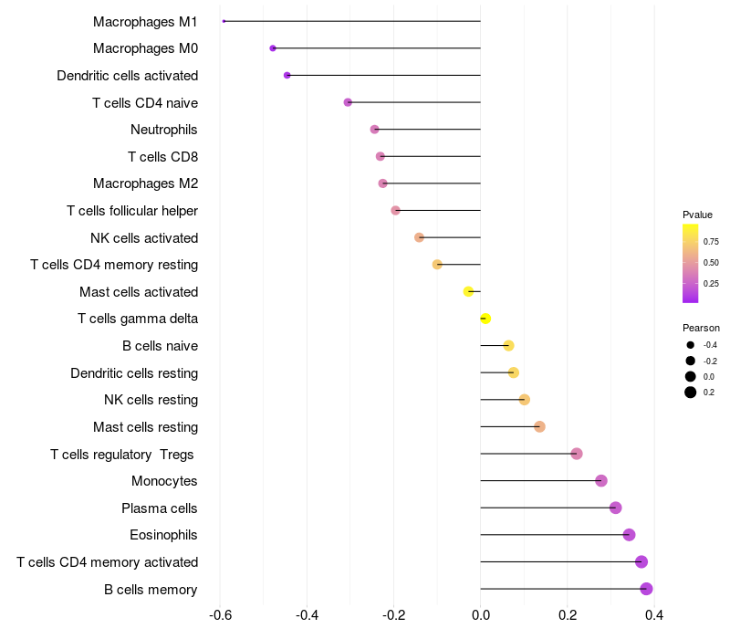The height and width of the screenshot is (639, 730).
Task: Click the Macrophages M1 data point
Action: [x=224, y=21]
